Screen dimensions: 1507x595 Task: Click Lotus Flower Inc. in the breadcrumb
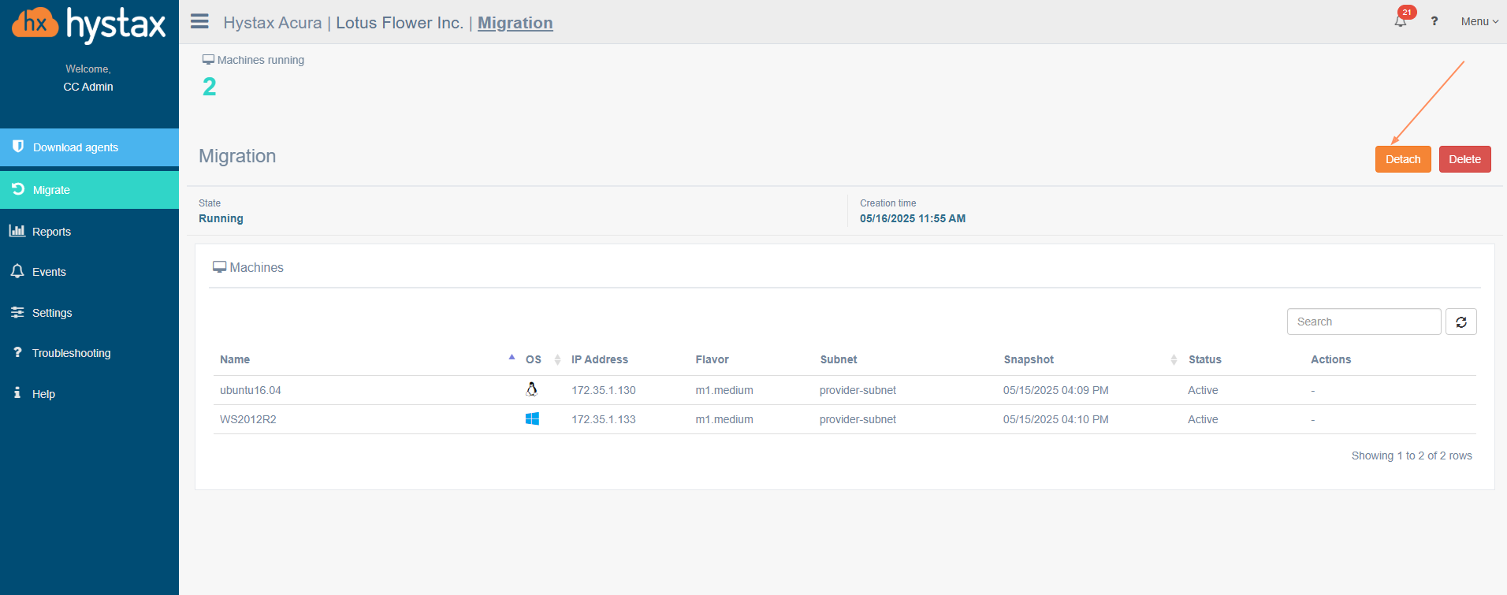[400, 23]
